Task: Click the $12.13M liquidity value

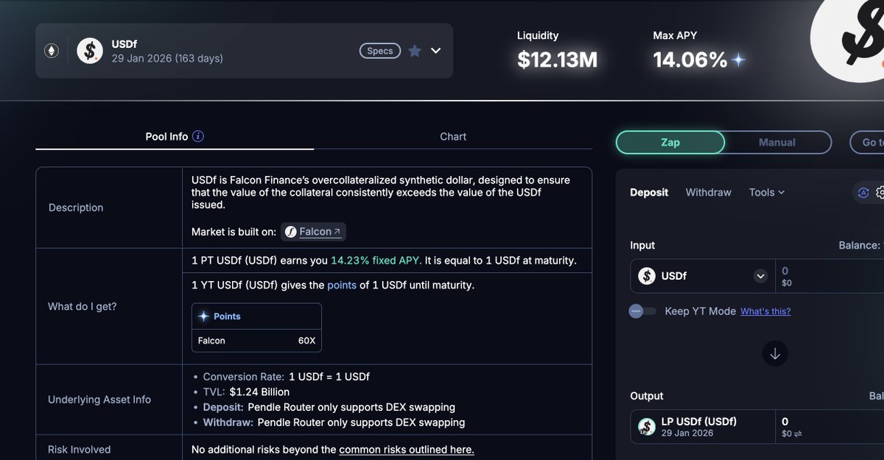Action: pyautogui.click(x=557, y=60)
